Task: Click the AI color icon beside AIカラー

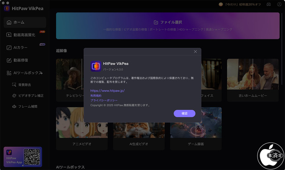Action: (x=9, y=48)
